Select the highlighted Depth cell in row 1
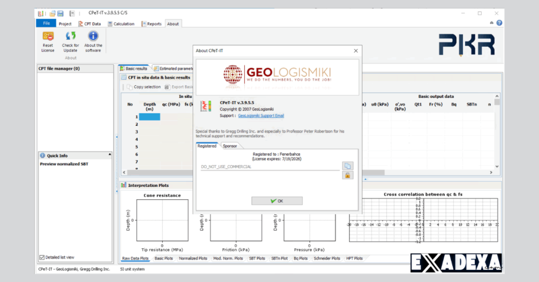Image resolution: width=539 pixels, height=282 pixels. (x=149, y=117)
